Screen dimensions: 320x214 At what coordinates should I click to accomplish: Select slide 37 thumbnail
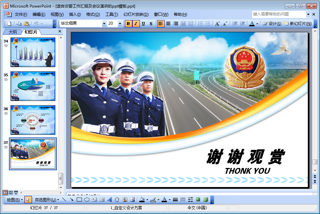click(33, 154)
